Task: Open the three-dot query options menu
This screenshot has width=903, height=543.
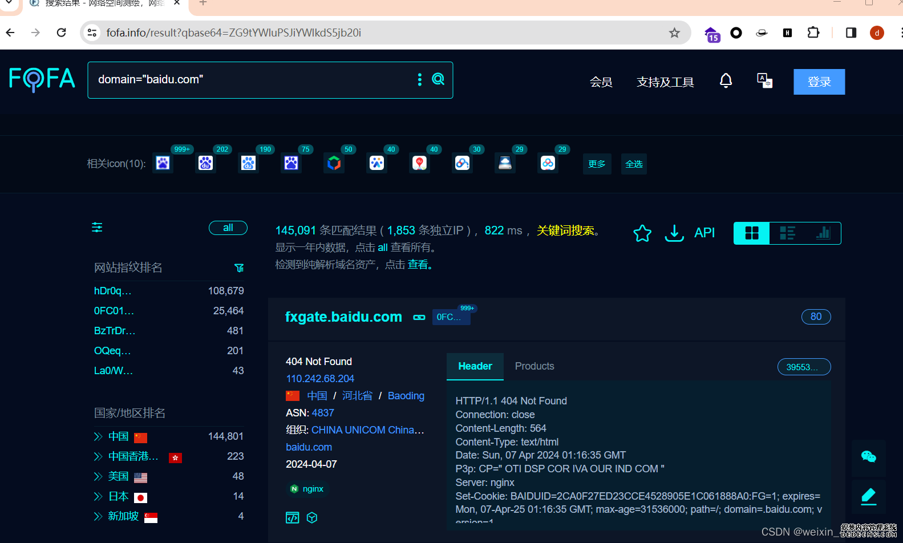Action: (420, 79)
